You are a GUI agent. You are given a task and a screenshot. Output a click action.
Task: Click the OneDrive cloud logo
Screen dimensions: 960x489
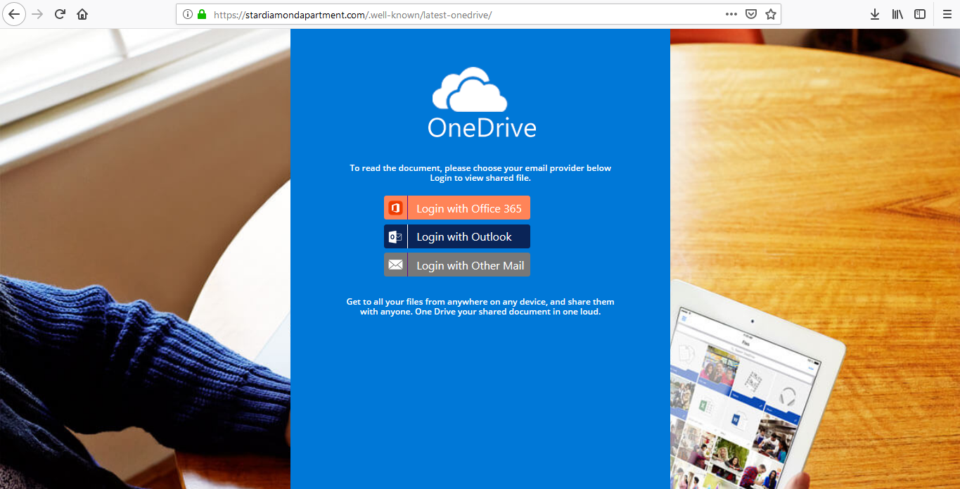pos(470,90)
